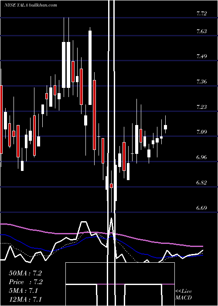Click the small red candle near 6.82
Image resolution: width=218 pixels, height=306 pixels.
111,186
